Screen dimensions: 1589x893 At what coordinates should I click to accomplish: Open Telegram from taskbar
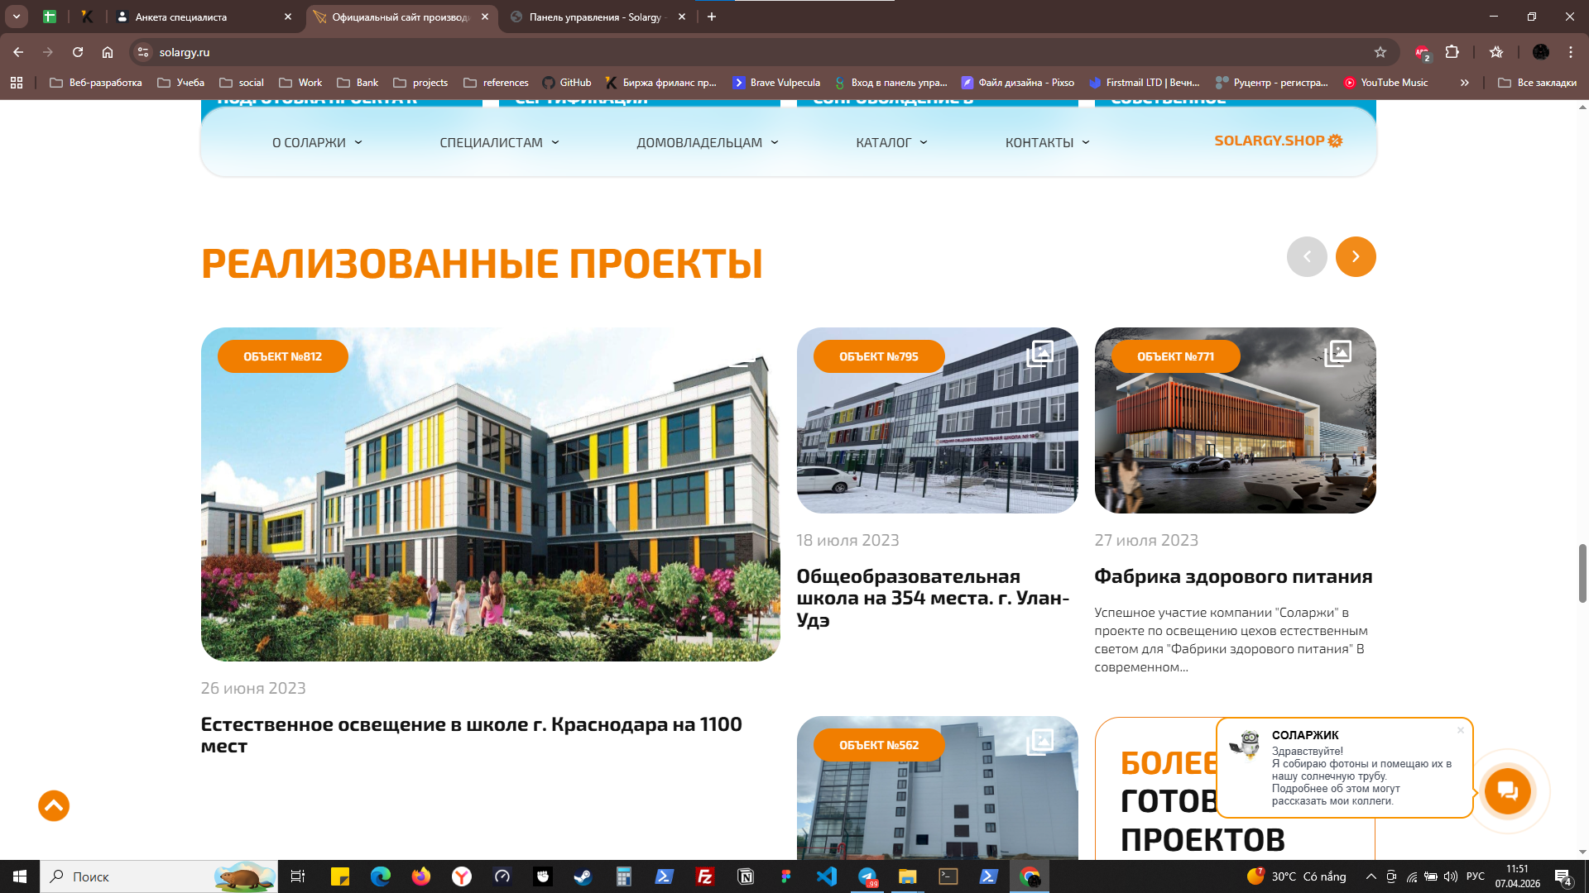pos(867,876)
